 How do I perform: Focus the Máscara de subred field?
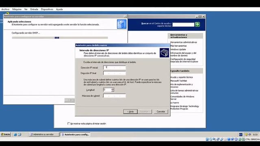[x=115, y=96]
